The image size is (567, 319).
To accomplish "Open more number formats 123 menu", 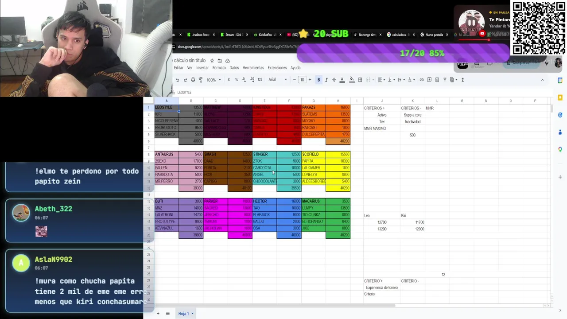I will (260, 80).
